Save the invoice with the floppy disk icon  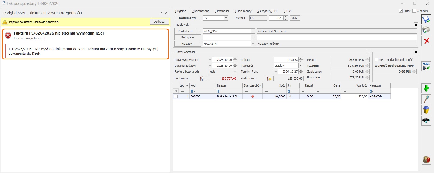[x=426, y=20]
